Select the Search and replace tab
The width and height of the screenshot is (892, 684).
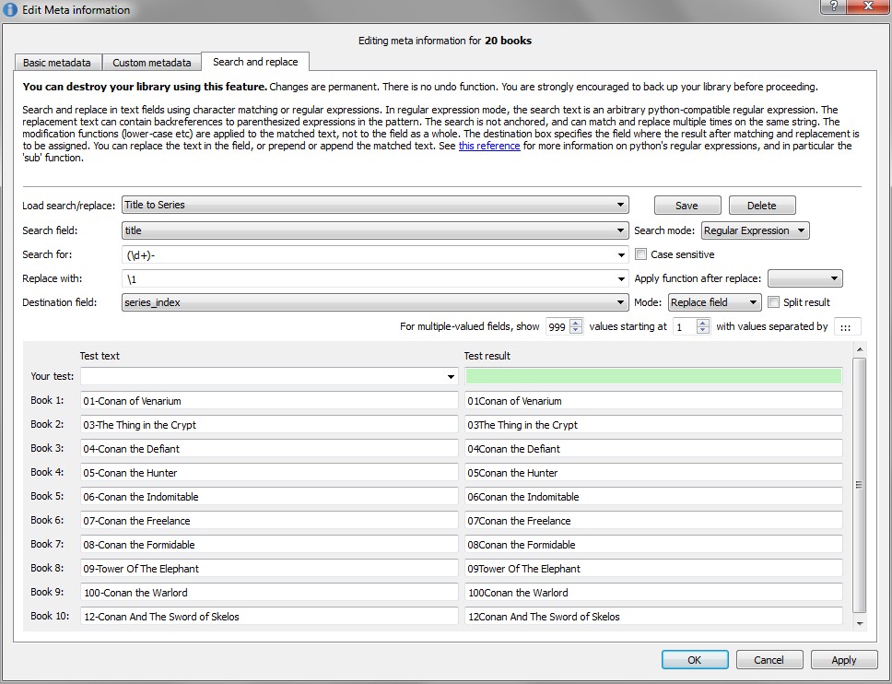point(255,62)
